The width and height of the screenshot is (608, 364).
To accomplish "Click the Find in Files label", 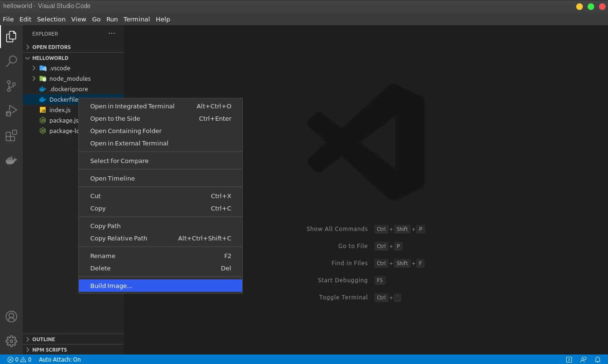I will (x=350, y=263).
